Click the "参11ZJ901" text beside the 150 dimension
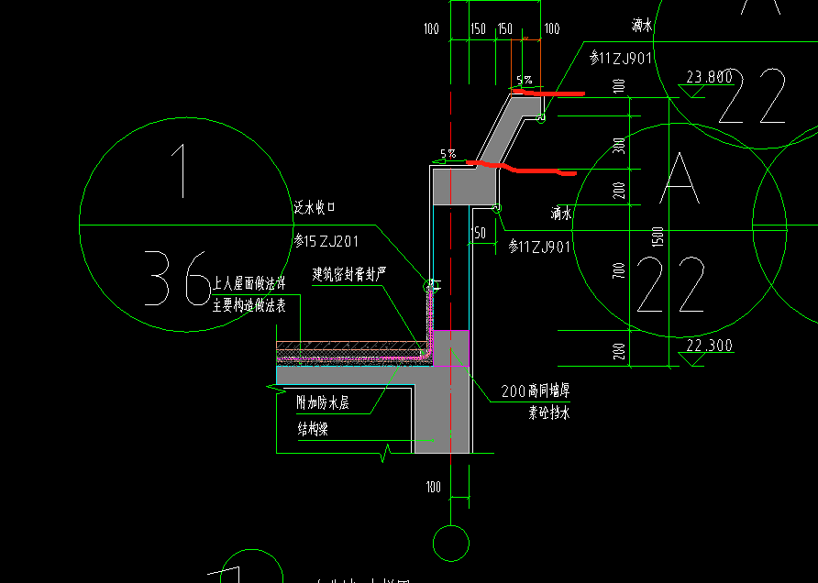Screen dimensions: 818x583 click(539, 247)
